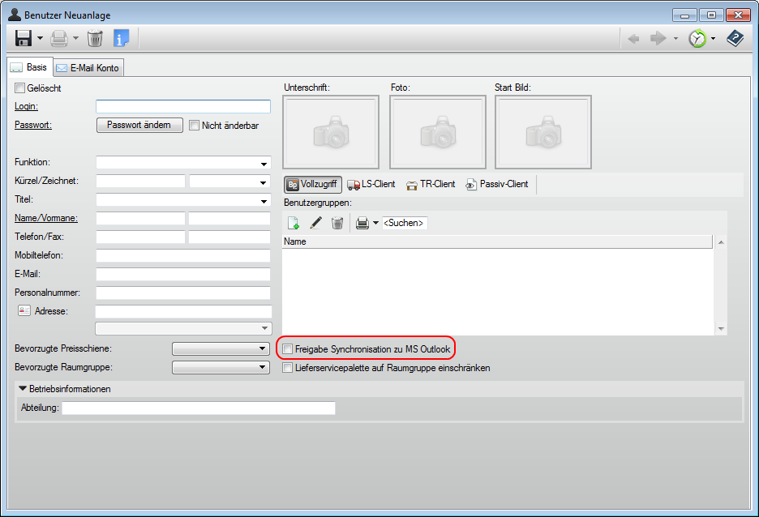Click the address card icon beside Adresse
759x517 pixels.
pos(23,311)
